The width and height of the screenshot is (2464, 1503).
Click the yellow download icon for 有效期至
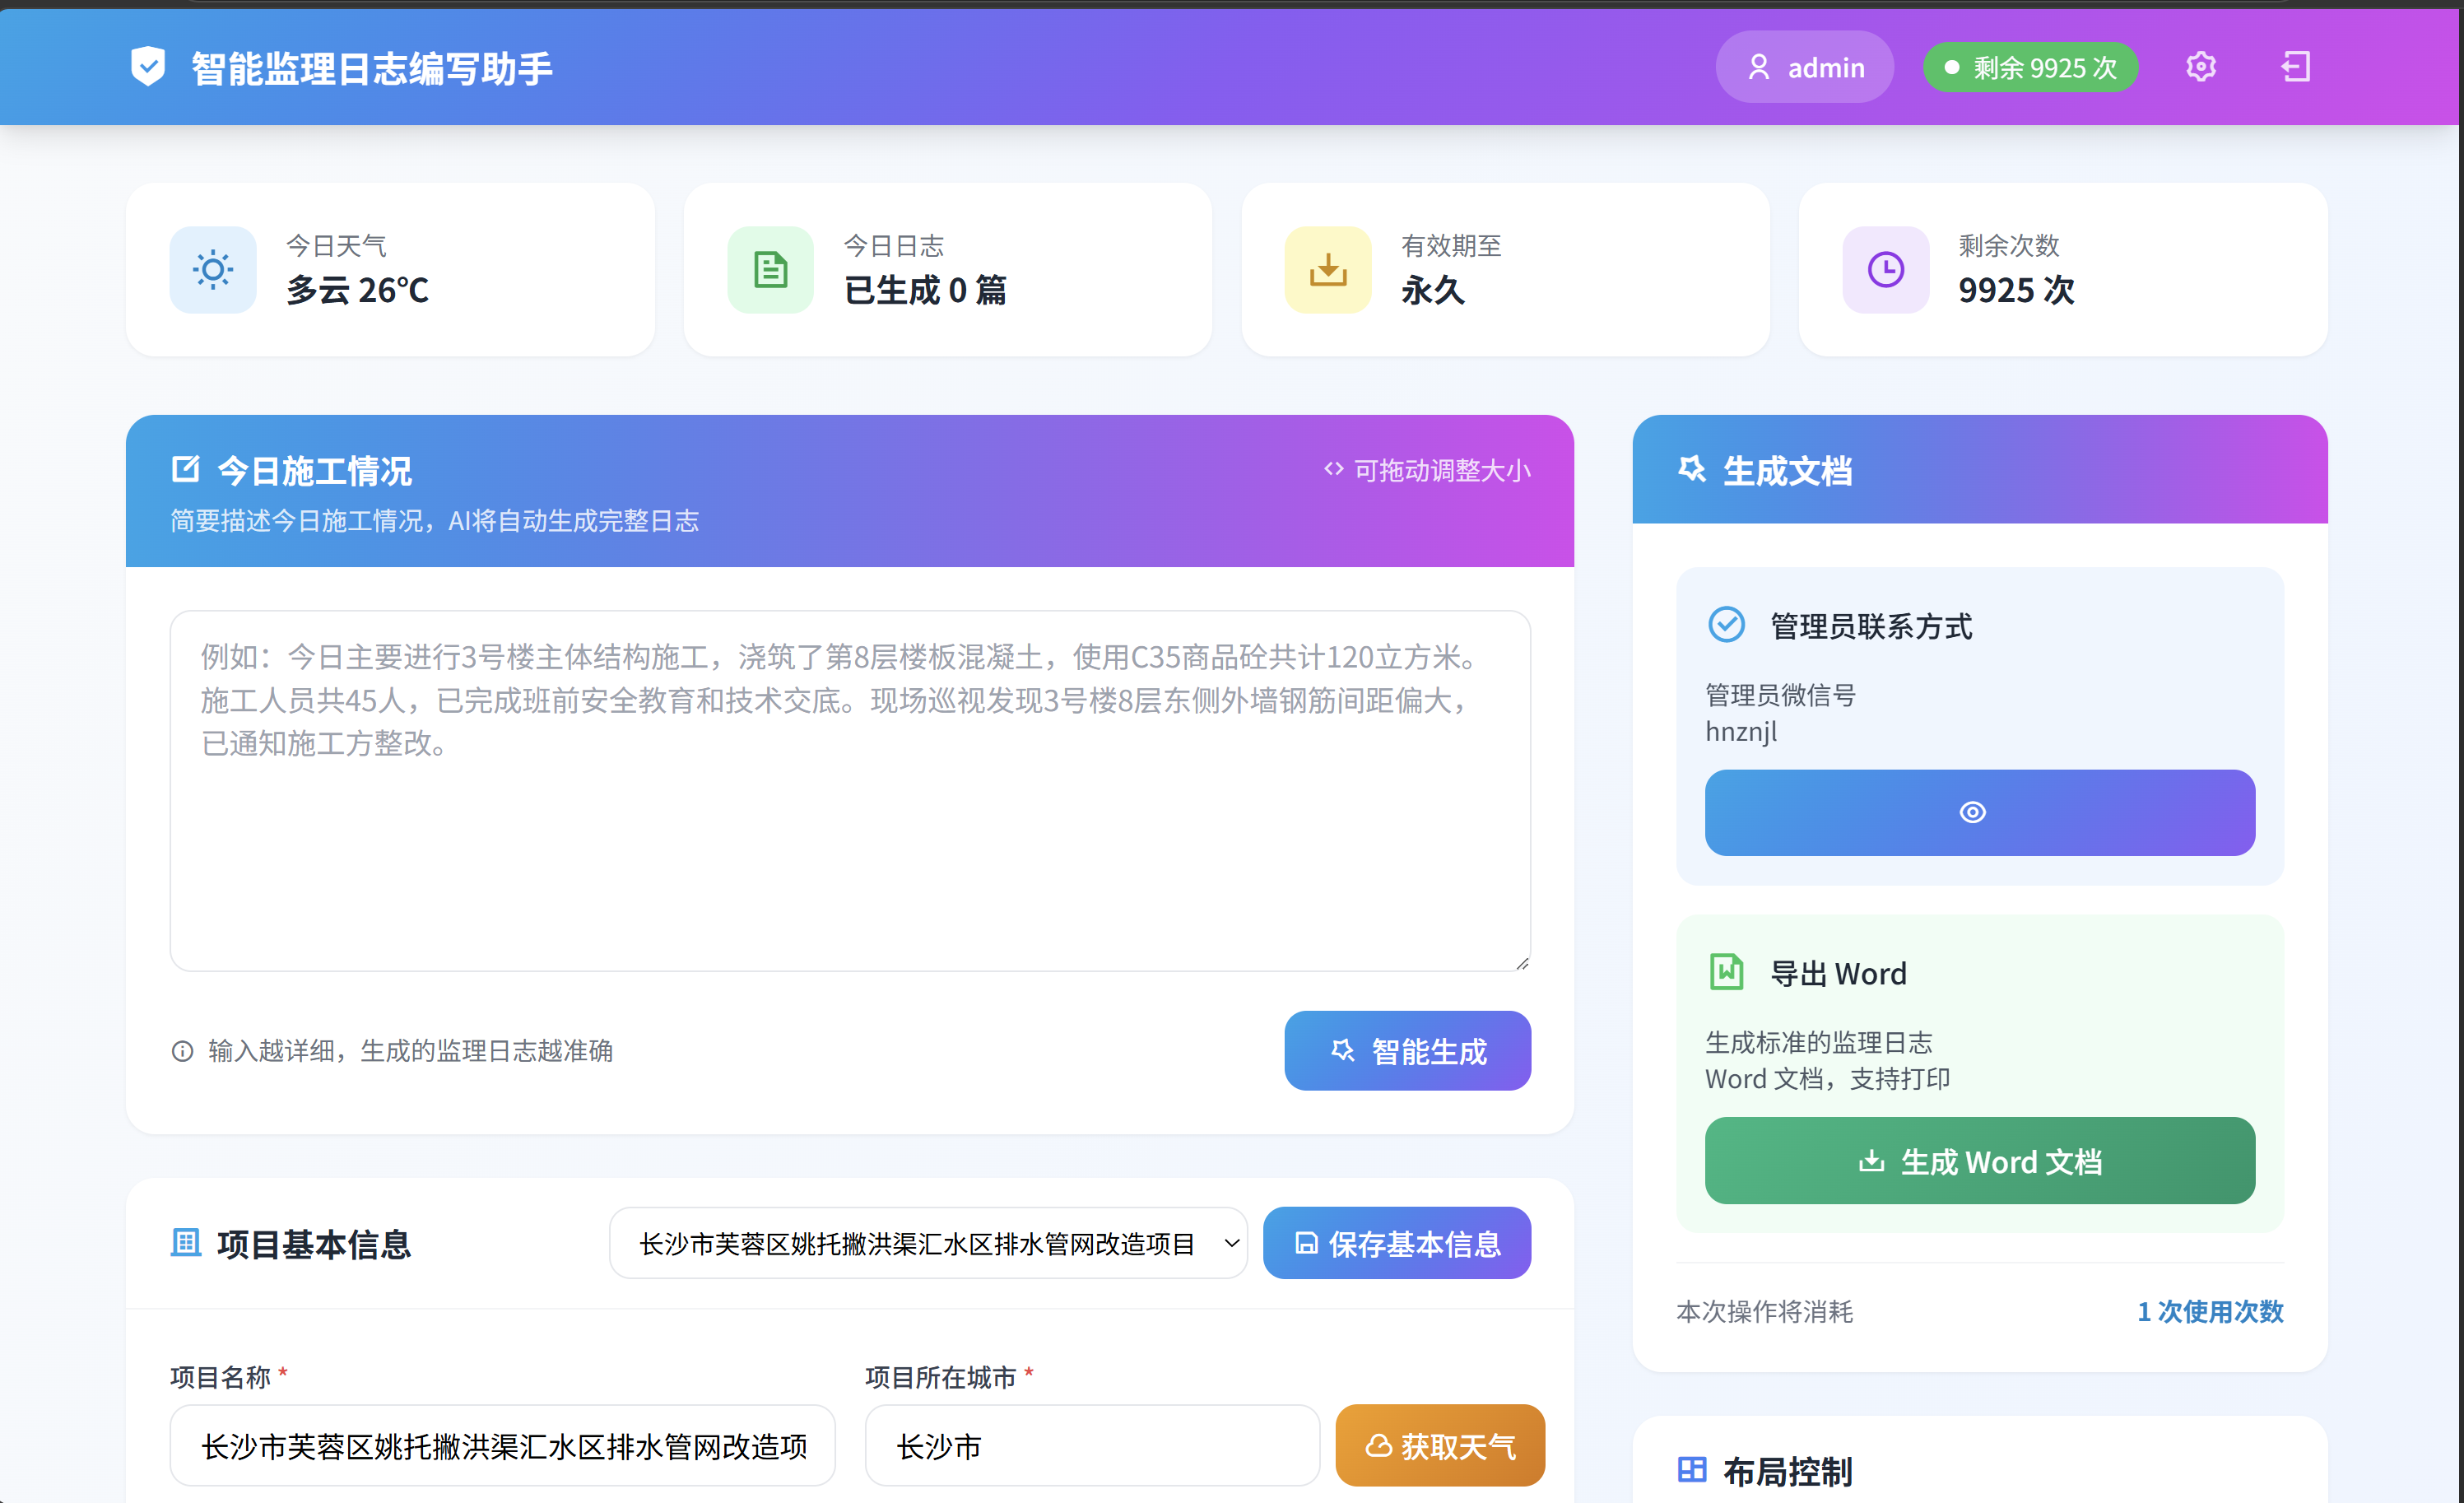(x=1328, y=270)
